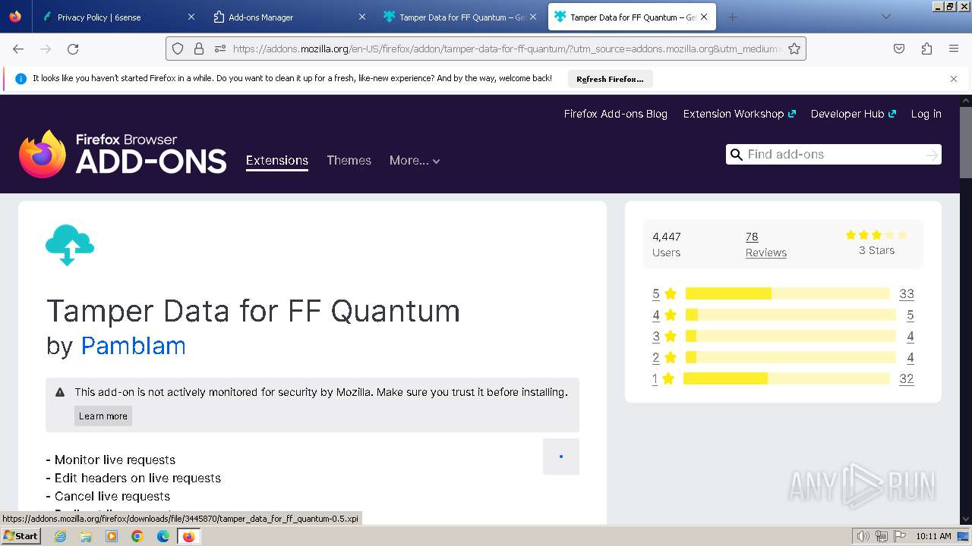Launch Microsoft Edge from the taskbar
972x546 pixels.
(163, 536)
